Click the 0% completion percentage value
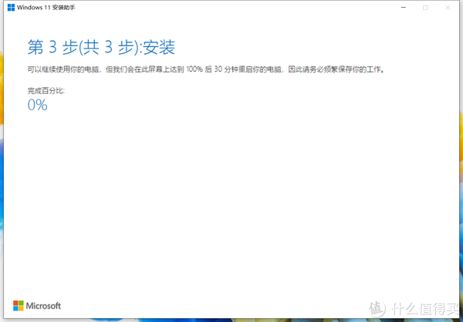This screenshot has width=463, height=322. pyautogui.click(x=38, y=105)
